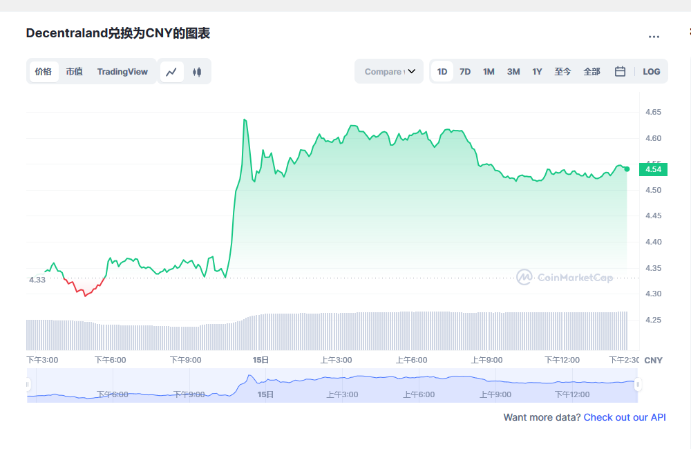The width and height of the screenshot is (691, 449).
Task: Click the 15日 label on the time axis
Action: [x=261, y=360]
